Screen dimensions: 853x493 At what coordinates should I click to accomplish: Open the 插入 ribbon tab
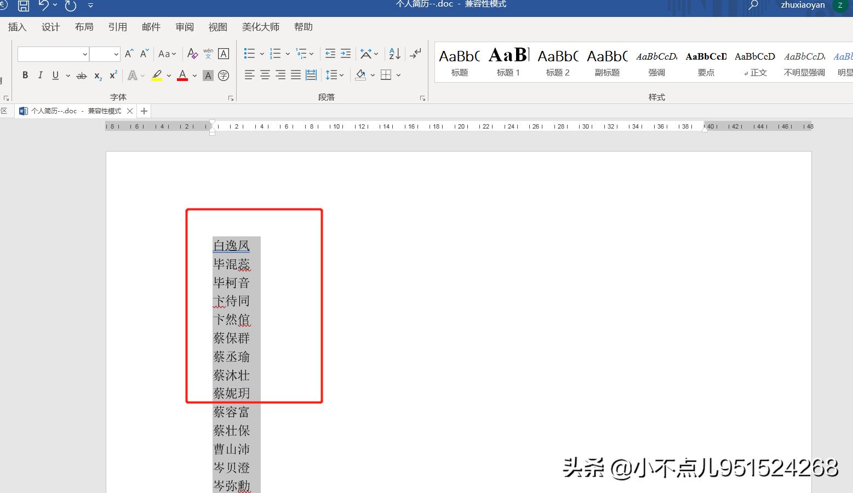pyautogui.click(x=16, y=27)
